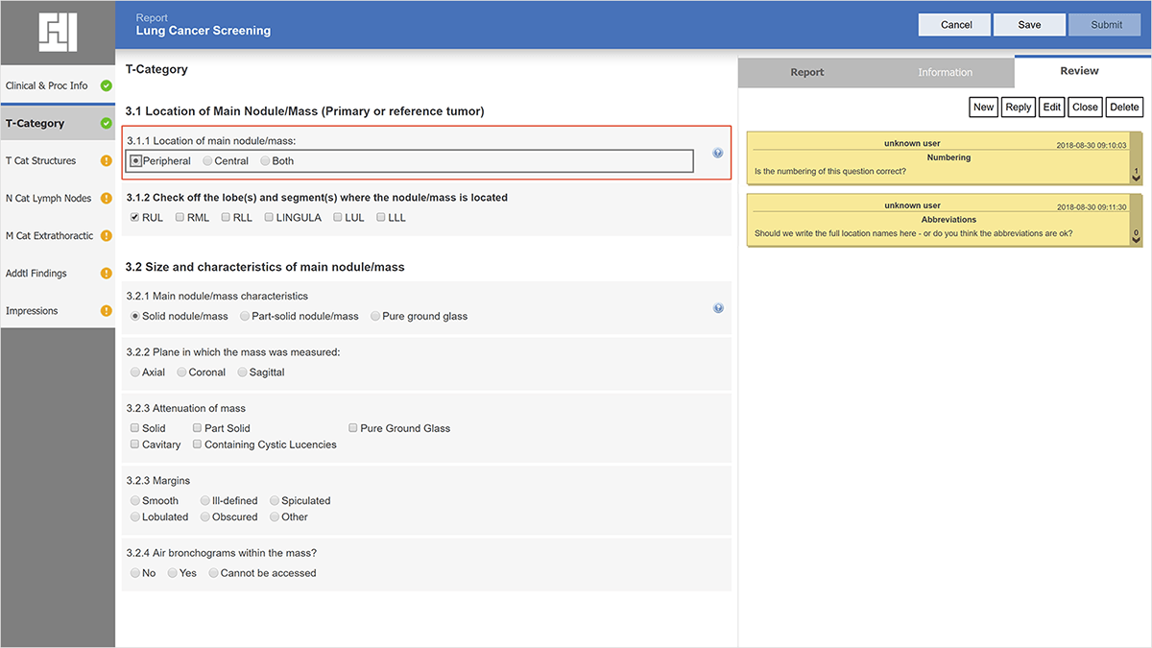The height and width of the screenshot is (648, 1152).
Task: Click the help icon beside question 3.1.1
Action: (x=718, y=153)
